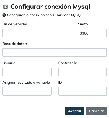The image size is (109, 118).
Task: Click the Url de Servidor label
Action: coord(15,24)
